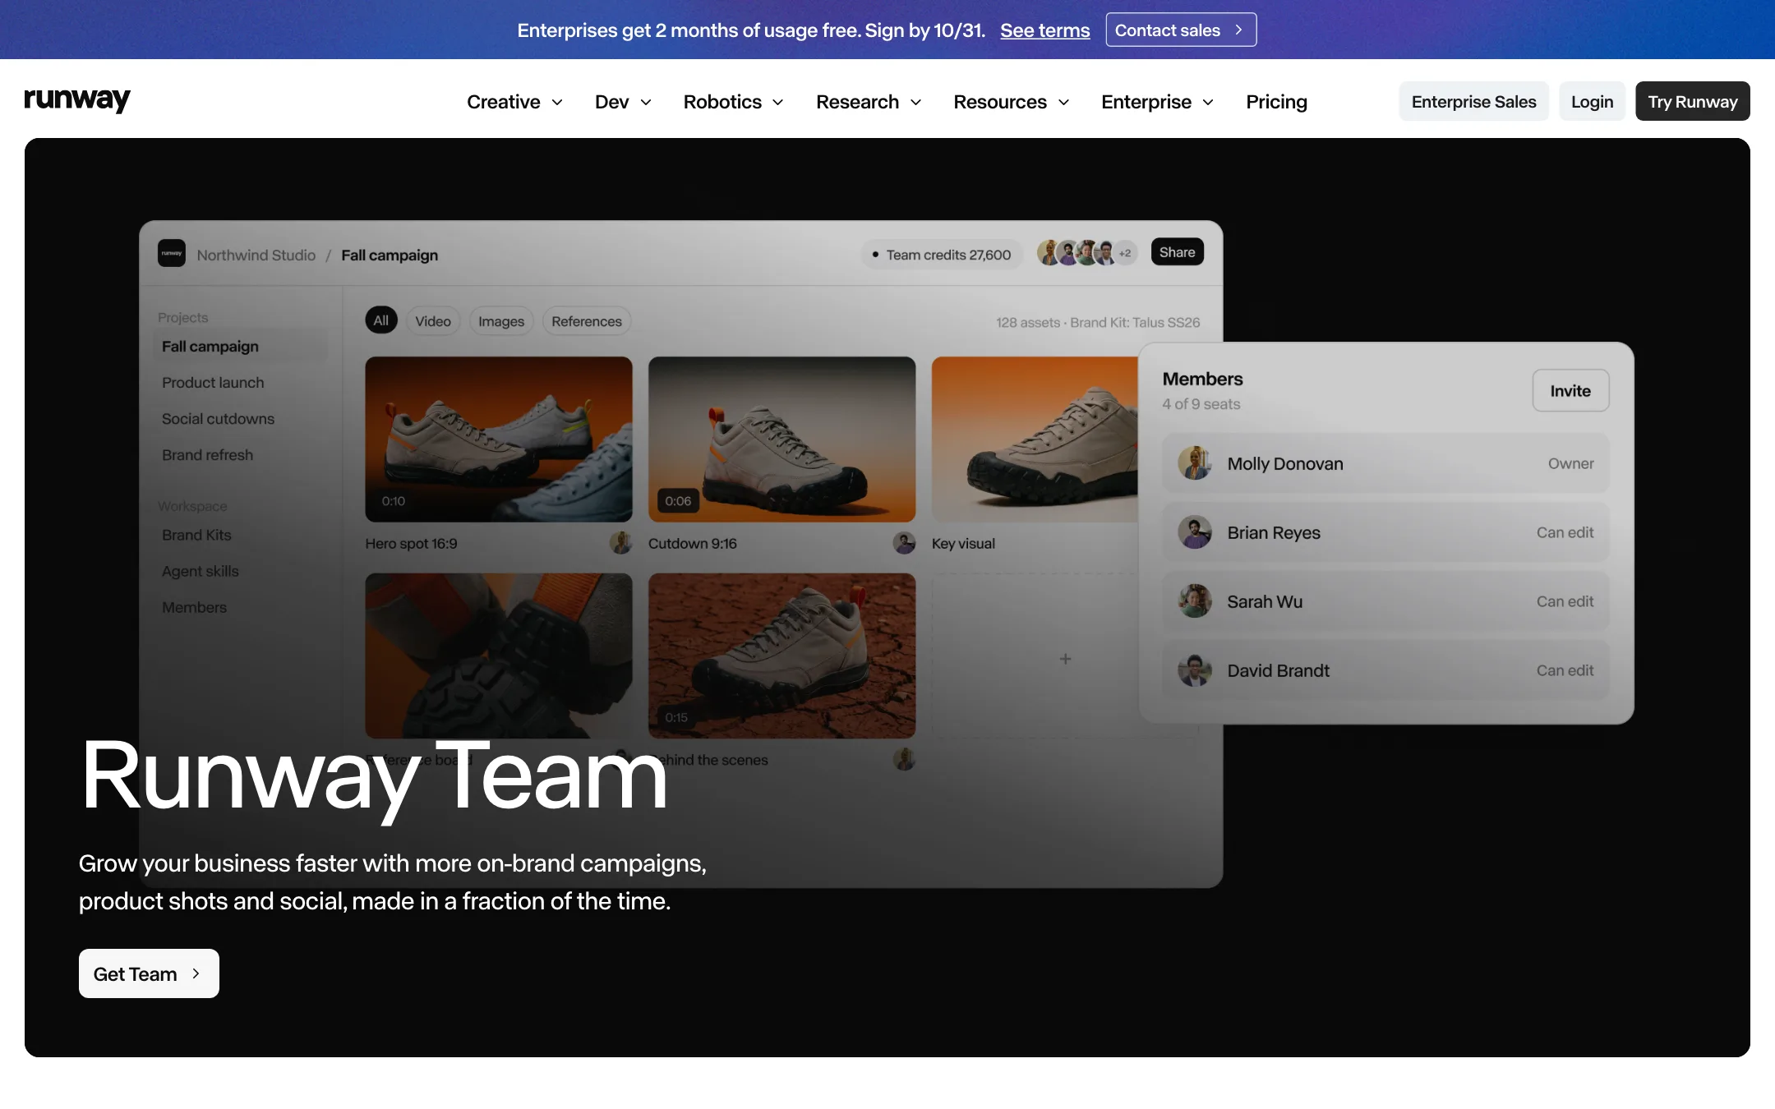Image resolution: width=1775 pixels, height=1109 pixels.
Task: Open the Hero spot 16:9 video thumbnail
Action: coord(499,439)
